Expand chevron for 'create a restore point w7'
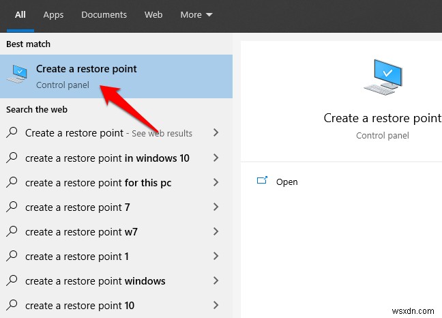This screenshot has width=442, height=318. pos(216,231)
